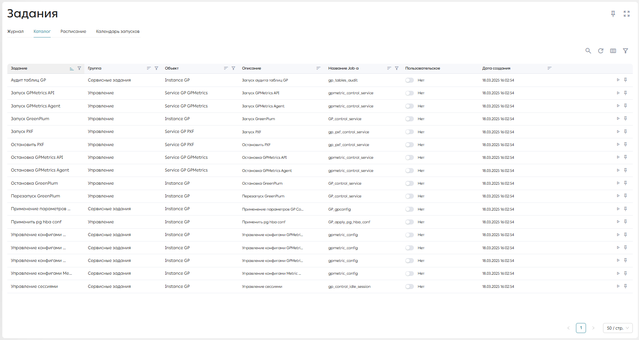
Task: Refresh the task list with reload icon
Action: pos(601,51)
